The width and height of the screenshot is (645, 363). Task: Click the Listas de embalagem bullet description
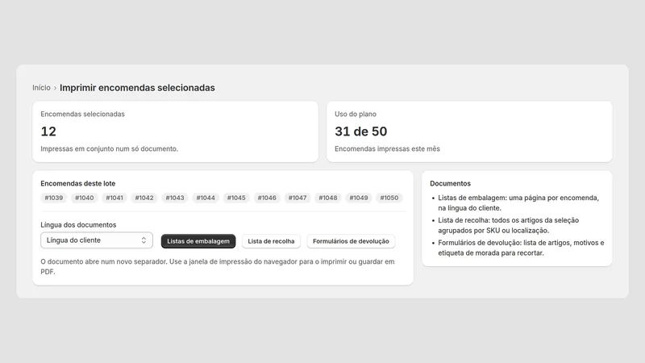tap(518, 203)
